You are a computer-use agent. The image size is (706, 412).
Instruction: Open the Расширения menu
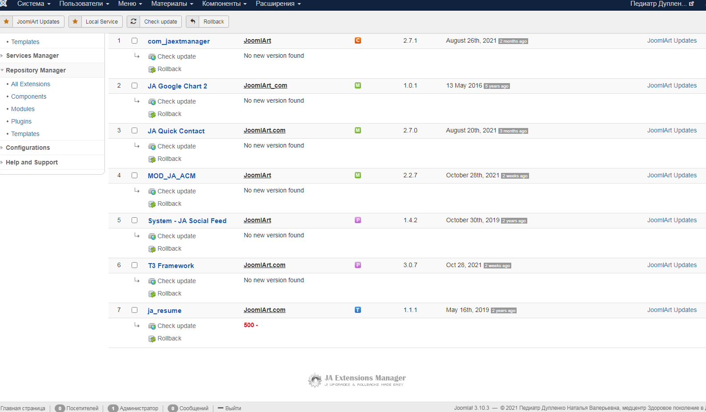tap(278, 4)
